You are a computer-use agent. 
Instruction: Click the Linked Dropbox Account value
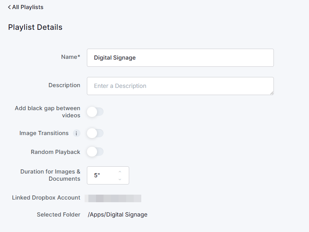[113, 198]
